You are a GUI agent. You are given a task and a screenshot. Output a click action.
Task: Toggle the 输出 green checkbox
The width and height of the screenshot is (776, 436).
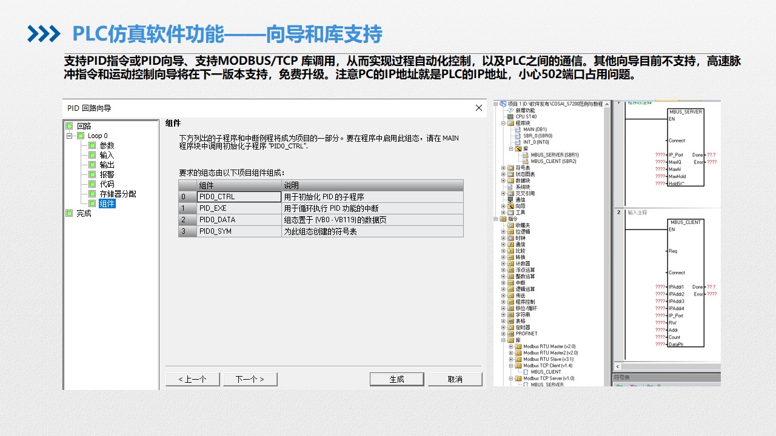tap(92, 165)
